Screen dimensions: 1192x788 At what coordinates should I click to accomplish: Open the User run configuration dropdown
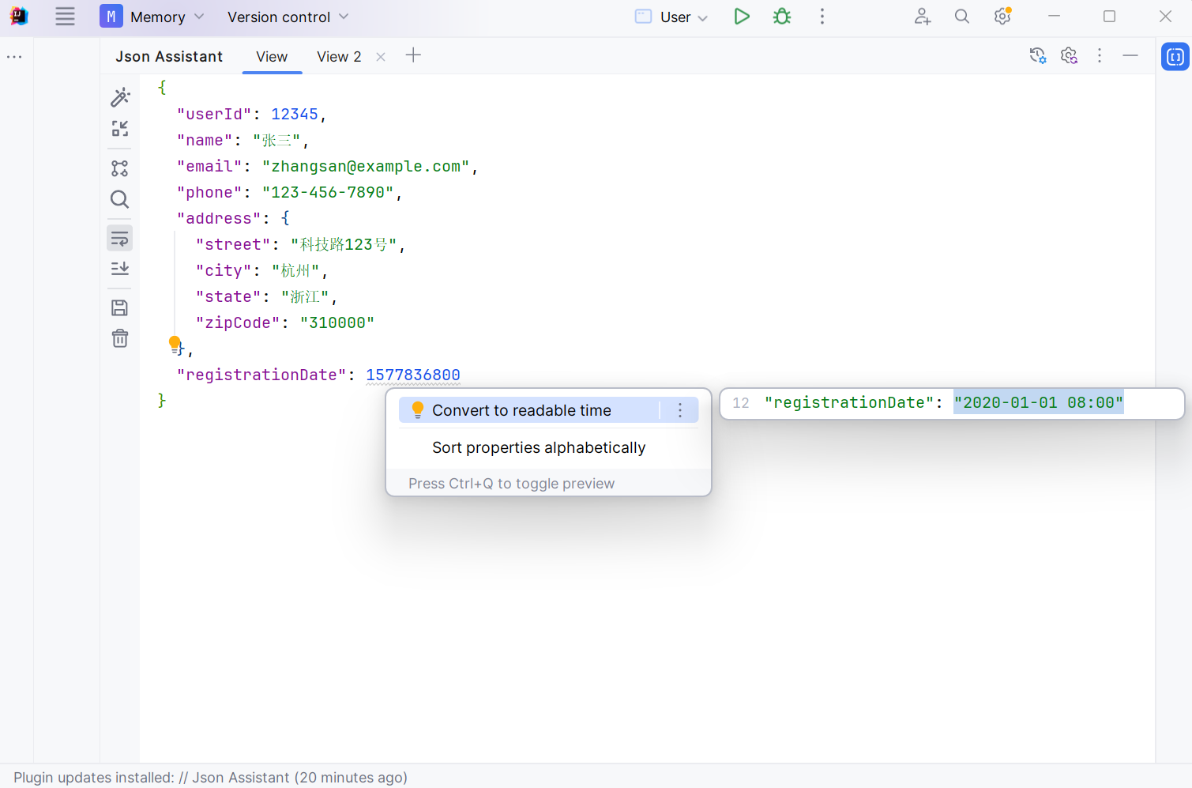coord(672,17)
